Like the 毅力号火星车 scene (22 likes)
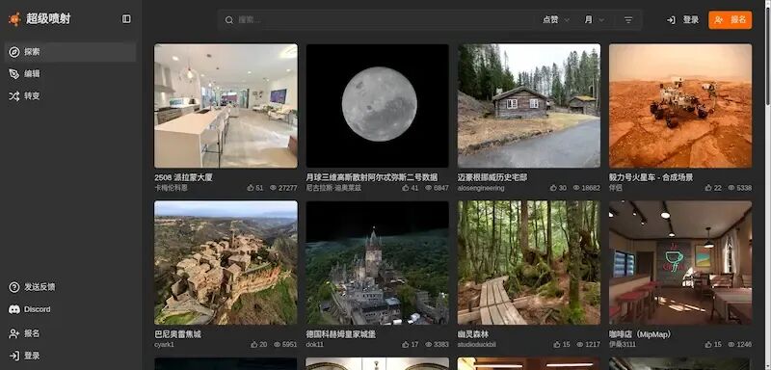Viewport: 771px width, 370px height. [708, 188]
